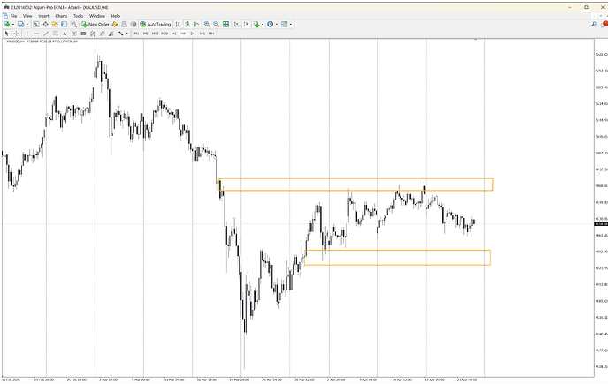Switch timeframe to M15
Screen dimensions: 610x384
point(155,34)
